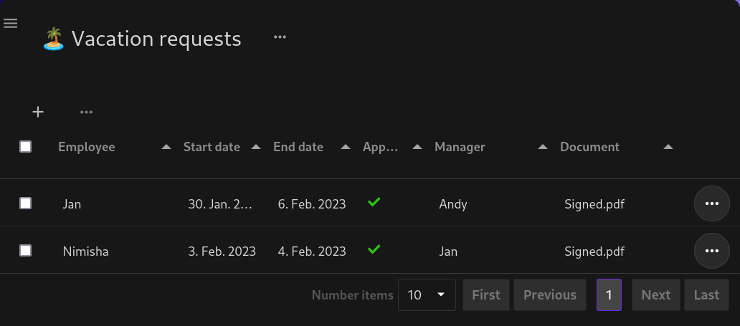Open the Number items dropdown
The image size is (740, 326).
click(427, 295)
